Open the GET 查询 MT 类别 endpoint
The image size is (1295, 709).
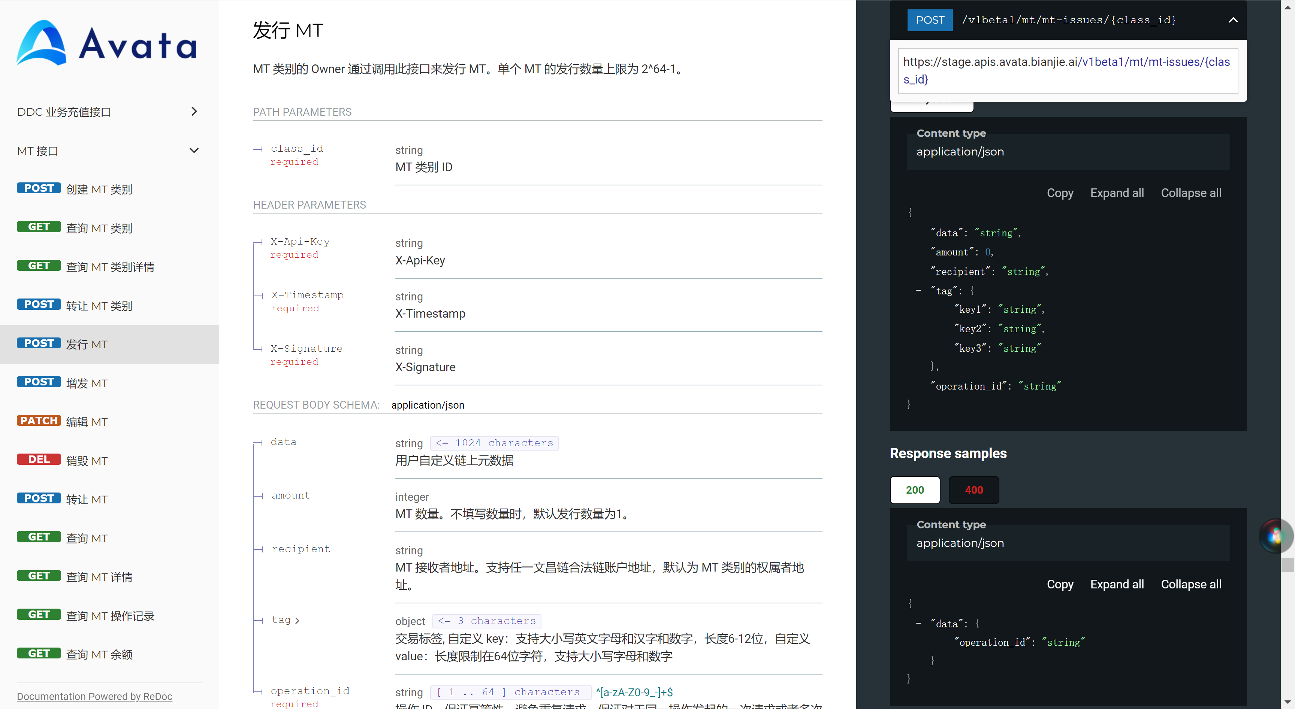pyautogui.click(x=99, y=228)
